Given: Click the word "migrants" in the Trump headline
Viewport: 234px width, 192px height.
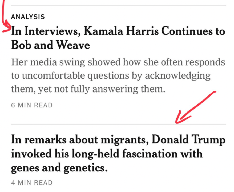Looking at the screenshot, I should tap(122, 139).
